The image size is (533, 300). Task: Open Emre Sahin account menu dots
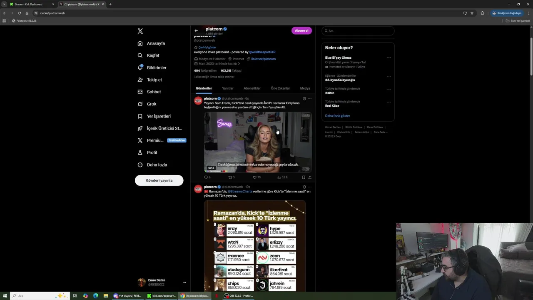[184, 282]
